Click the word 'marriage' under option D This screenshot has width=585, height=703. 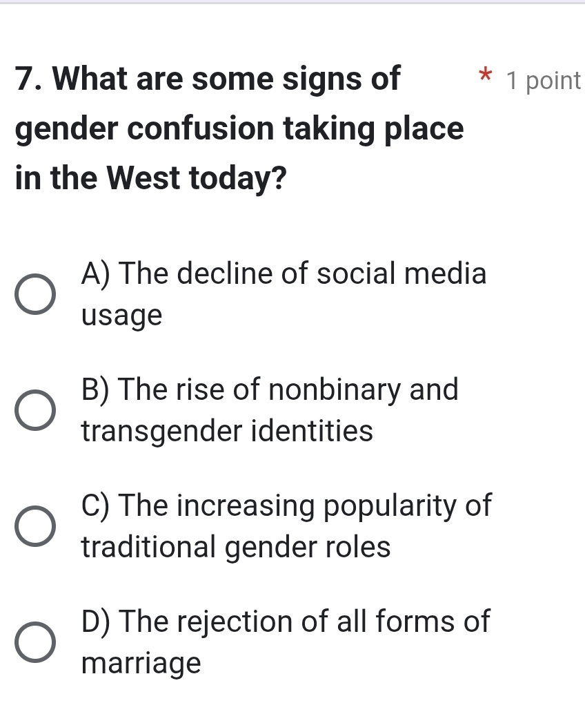[x=141, y=664]
